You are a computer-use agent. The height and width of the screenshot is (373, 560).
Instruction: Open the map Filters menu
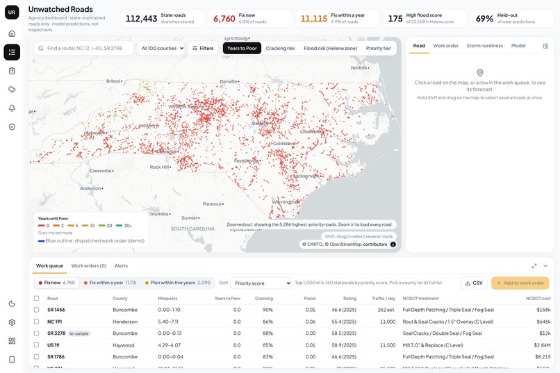203,48
